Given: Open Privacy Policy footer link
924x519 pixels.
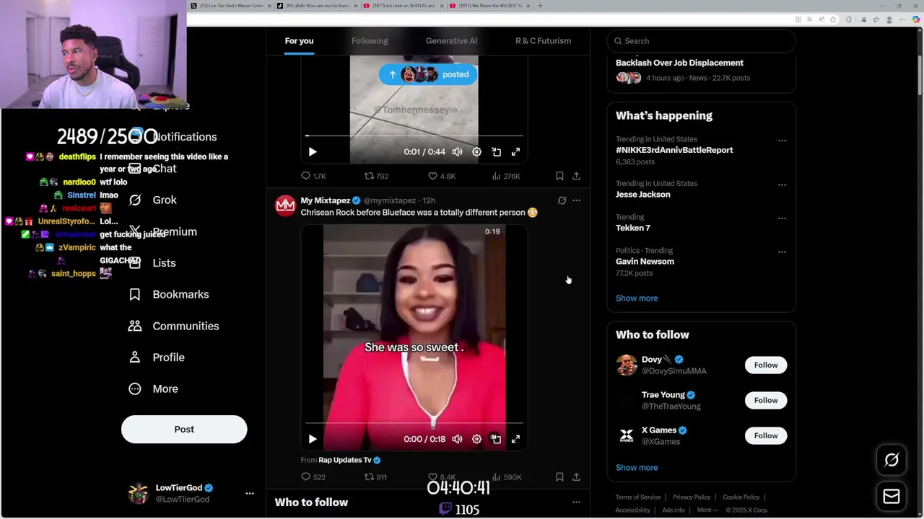Looking at the screenshot, I should click(692, 497).
